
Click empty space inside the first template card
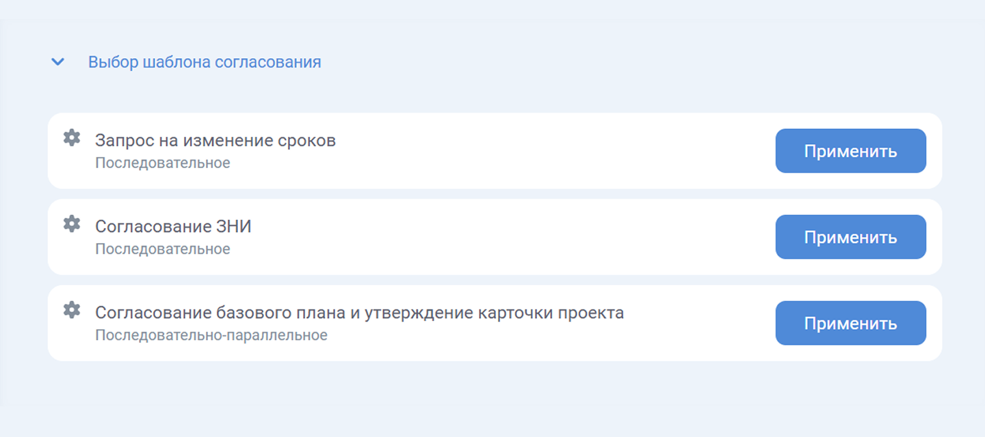(x=547, y=151)
